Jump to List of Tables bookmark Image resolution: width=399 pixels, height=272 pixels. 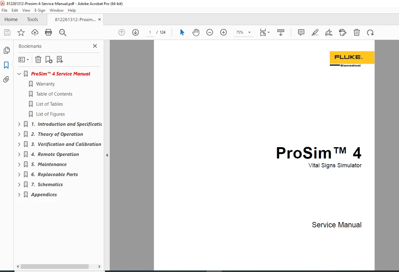[x=49, y=104]
